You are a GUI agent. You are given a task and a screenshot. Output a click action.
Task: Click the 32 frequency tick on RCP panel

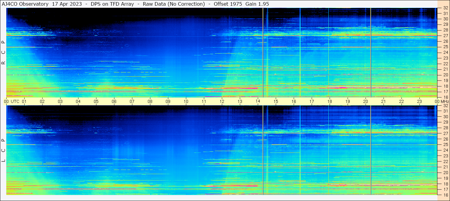[445, 8]
